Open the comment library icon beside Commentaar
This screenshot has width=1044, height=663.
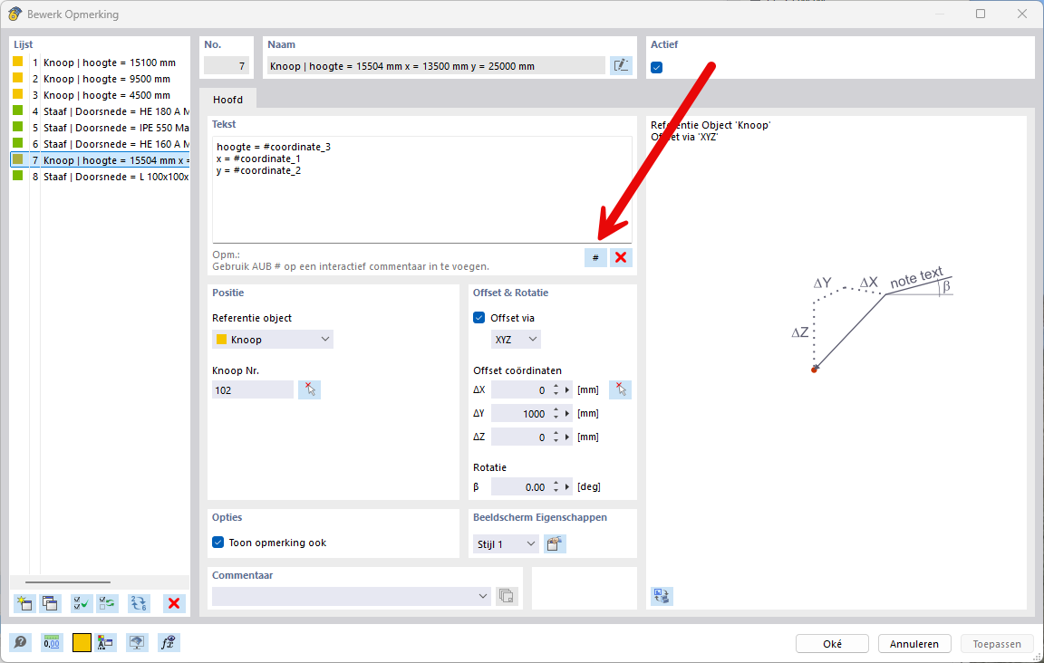click(507, 596)
